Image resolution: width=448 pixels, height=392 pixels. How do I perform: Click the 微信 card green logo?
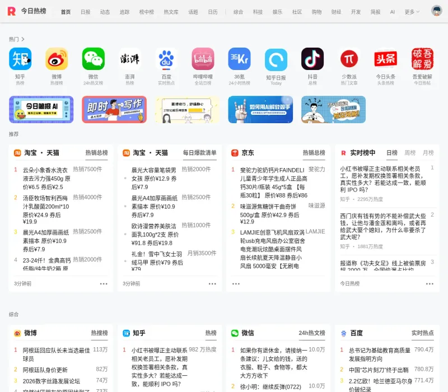(x=235, y=333)
